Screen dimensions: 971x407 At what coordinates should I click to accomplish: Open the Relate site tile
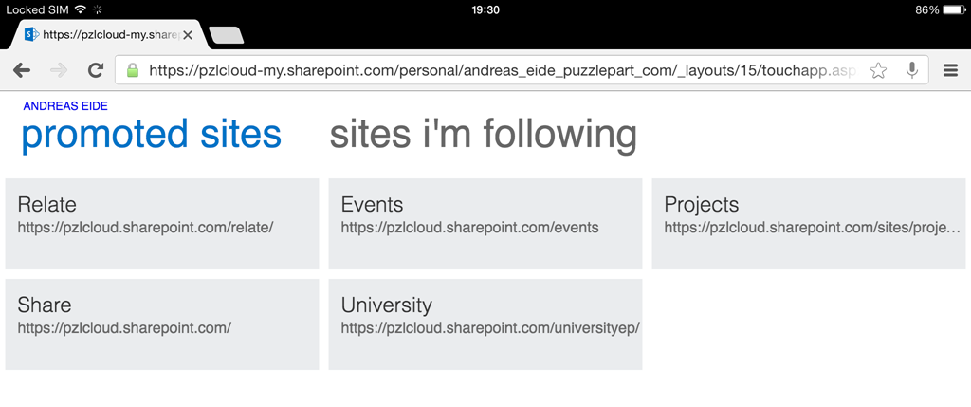point(162,224)
